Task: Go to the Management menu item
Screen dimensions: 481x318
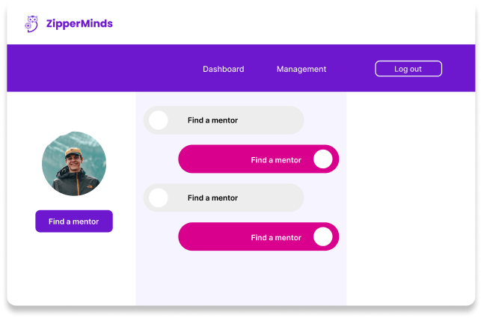Action: pos(301,69)
